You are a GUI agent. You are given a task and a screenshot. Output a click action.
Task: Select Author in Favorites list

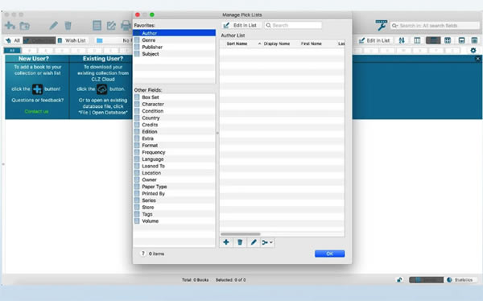point(175,33)
